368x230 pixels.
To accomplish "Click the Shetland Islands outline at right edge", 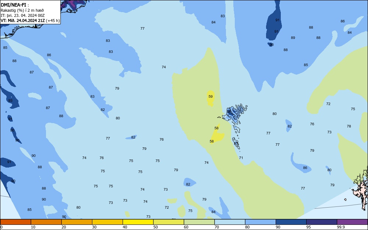I will click(x=361, y=188).
